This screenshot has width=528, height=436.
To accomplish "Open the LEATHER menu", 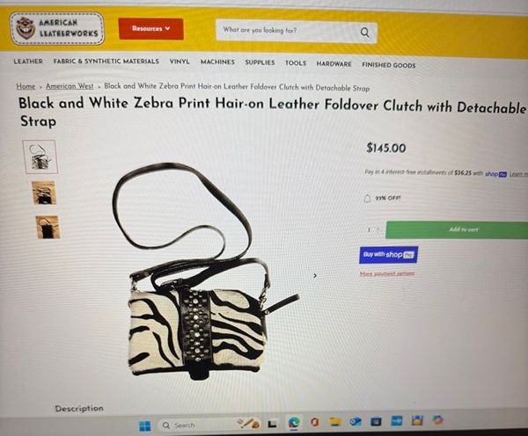I will pyautogui.click(x=28, y=62).
